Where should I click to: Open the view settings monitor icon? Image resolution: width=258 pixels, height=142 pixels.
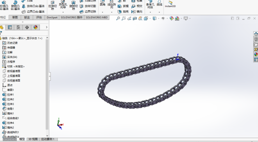tap(186, 18)
